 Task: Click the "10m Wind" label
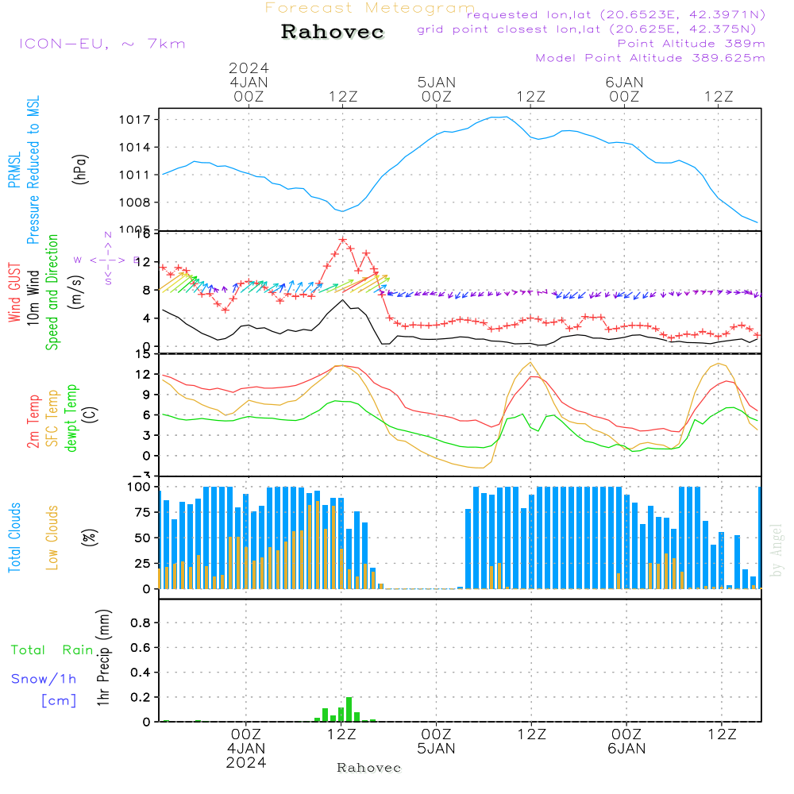click(33, 297)
